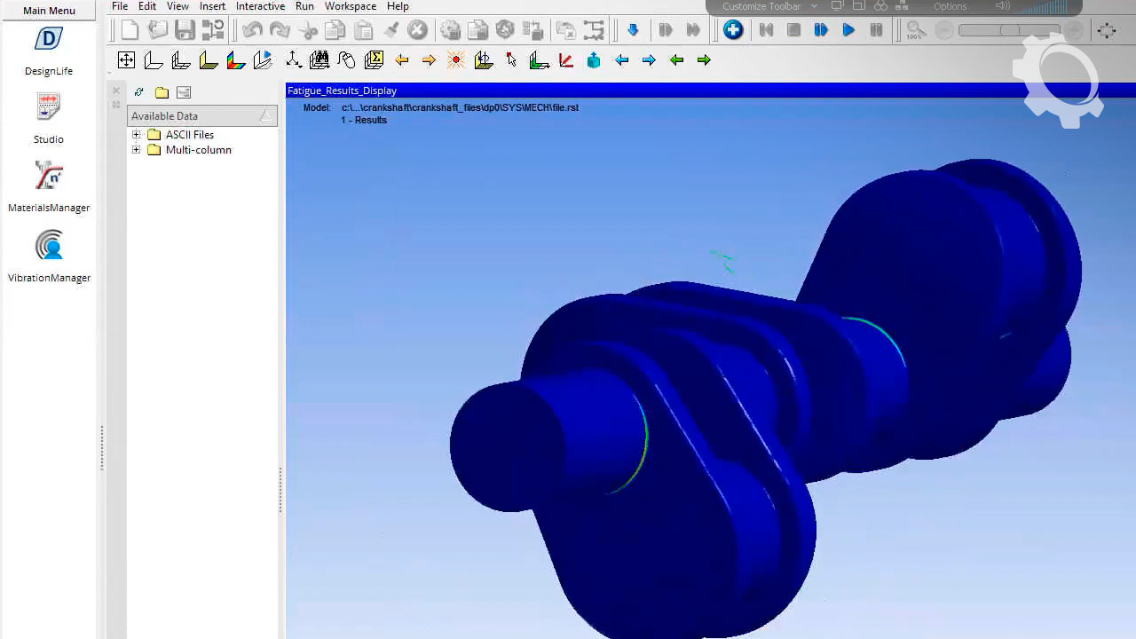
Task: Open the Workspace menu
Action: (x=350, y=6)
